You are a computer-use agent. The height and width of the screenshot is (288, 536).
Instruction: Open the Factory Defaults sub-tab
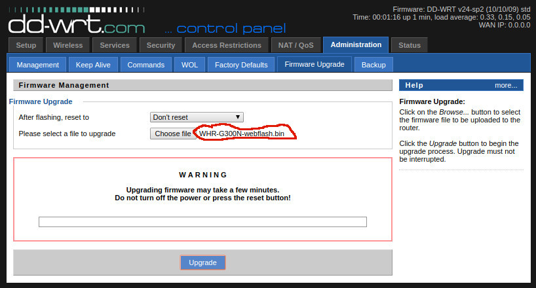241,65
